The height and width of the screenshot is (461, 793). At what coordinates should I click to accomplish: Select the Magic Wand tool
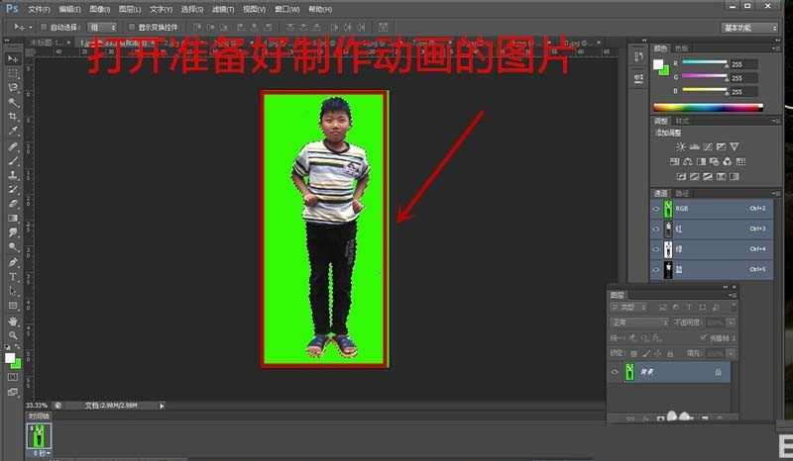13,102
